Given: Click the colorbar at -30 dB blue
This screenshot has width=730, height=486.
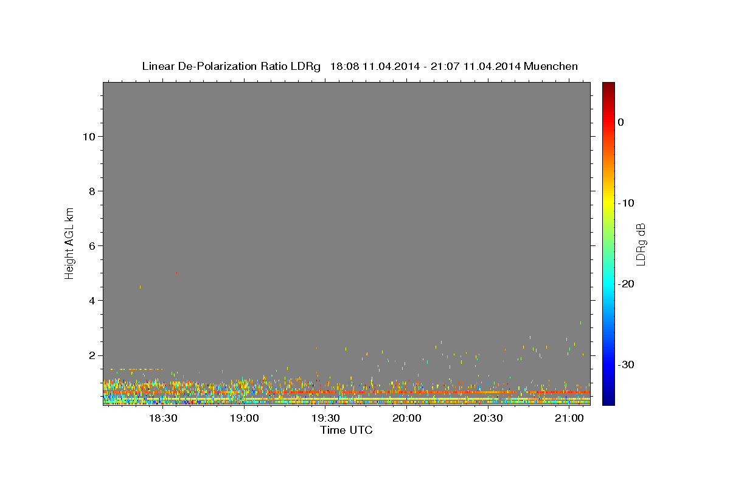Looking at the screenshot, I should pos(608,364).
